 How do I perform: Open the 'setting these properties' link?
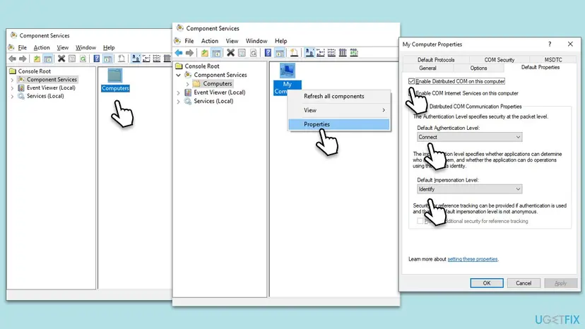coord(473,259)
